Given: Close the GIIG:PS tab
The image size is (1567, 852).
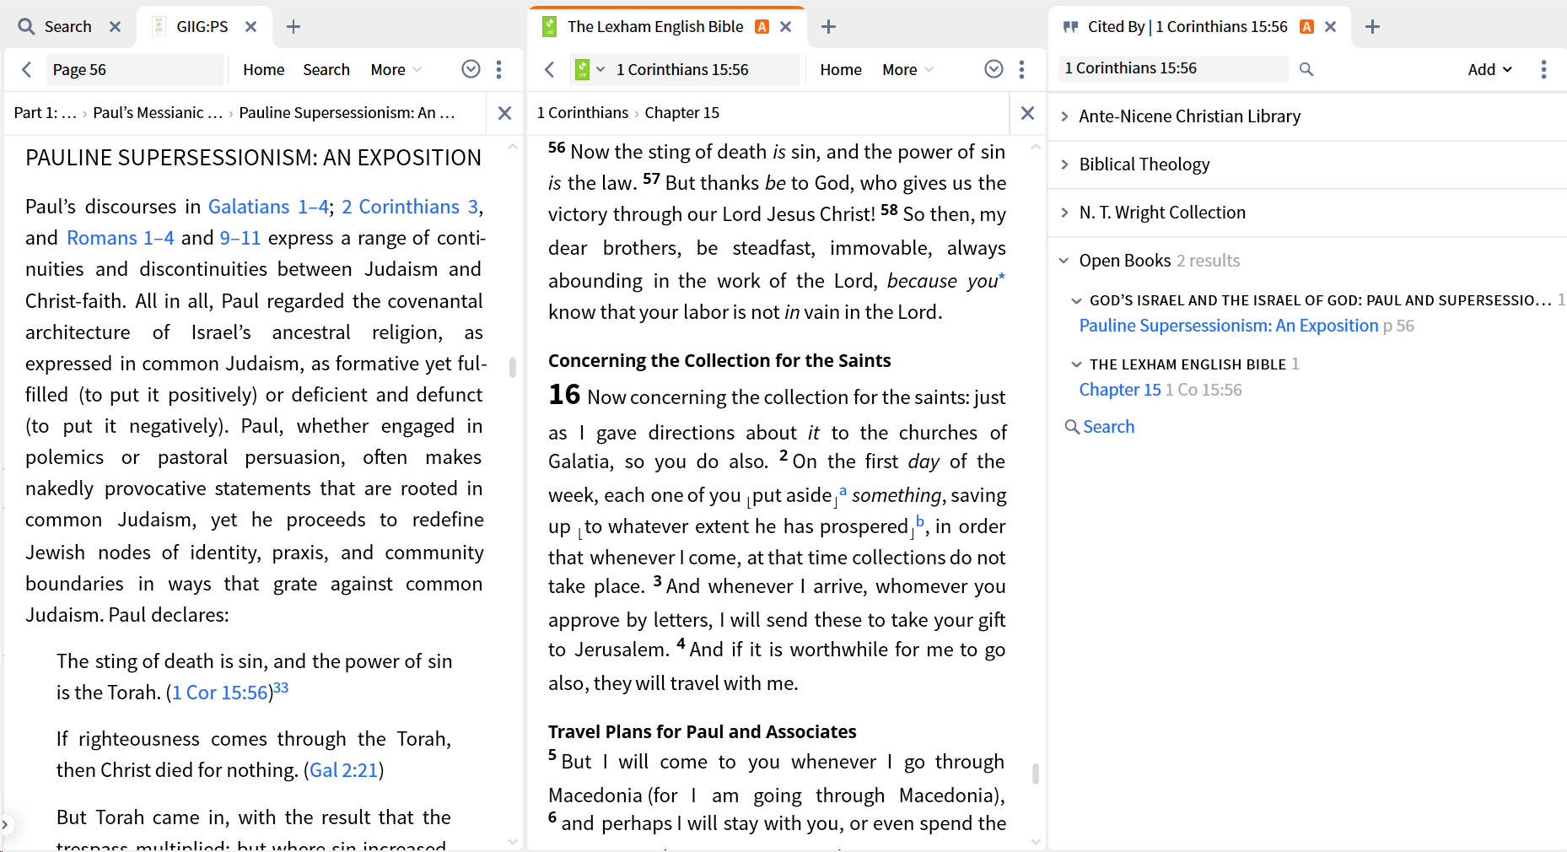Looking at the screenshot, I should 251,27.
